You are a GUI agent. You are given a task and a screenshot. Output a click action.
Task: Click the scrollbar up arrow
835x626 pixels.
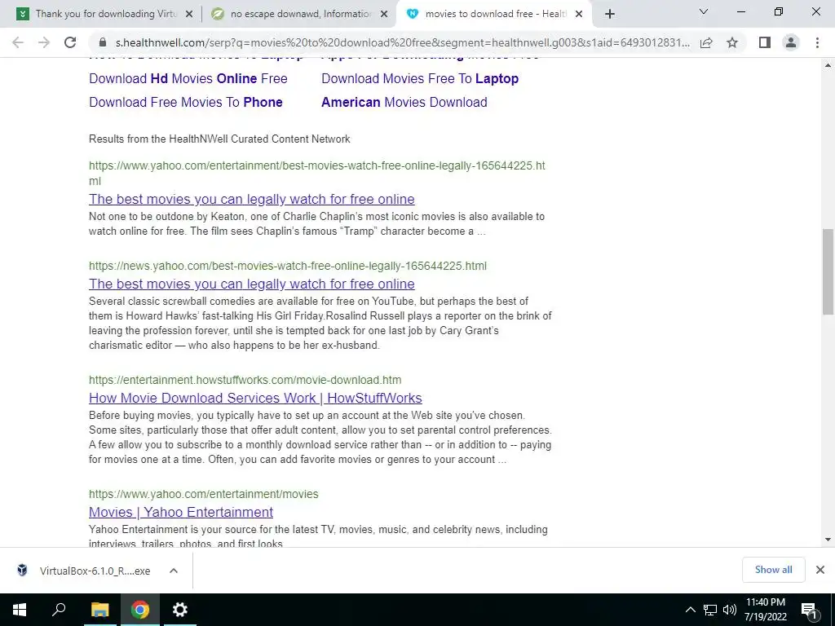(x=828, y=65)
